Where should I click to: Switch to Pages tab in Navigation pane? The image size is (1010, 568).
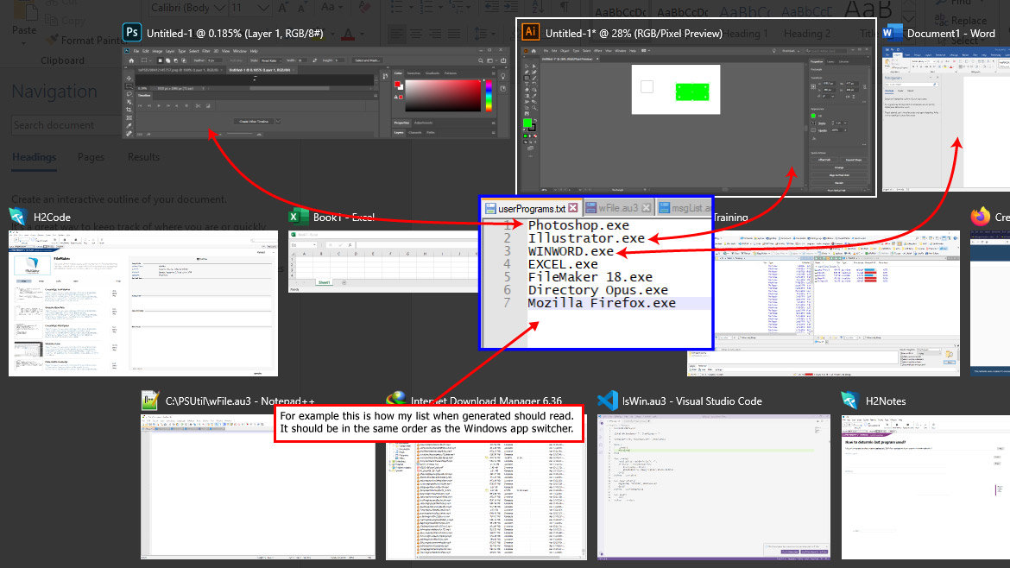click(91, 157)
